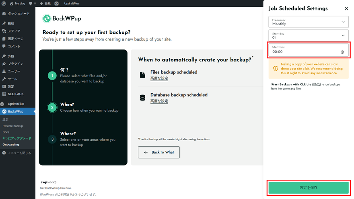Click Pro にアップグレード link
354x199 pixels.
17,138
